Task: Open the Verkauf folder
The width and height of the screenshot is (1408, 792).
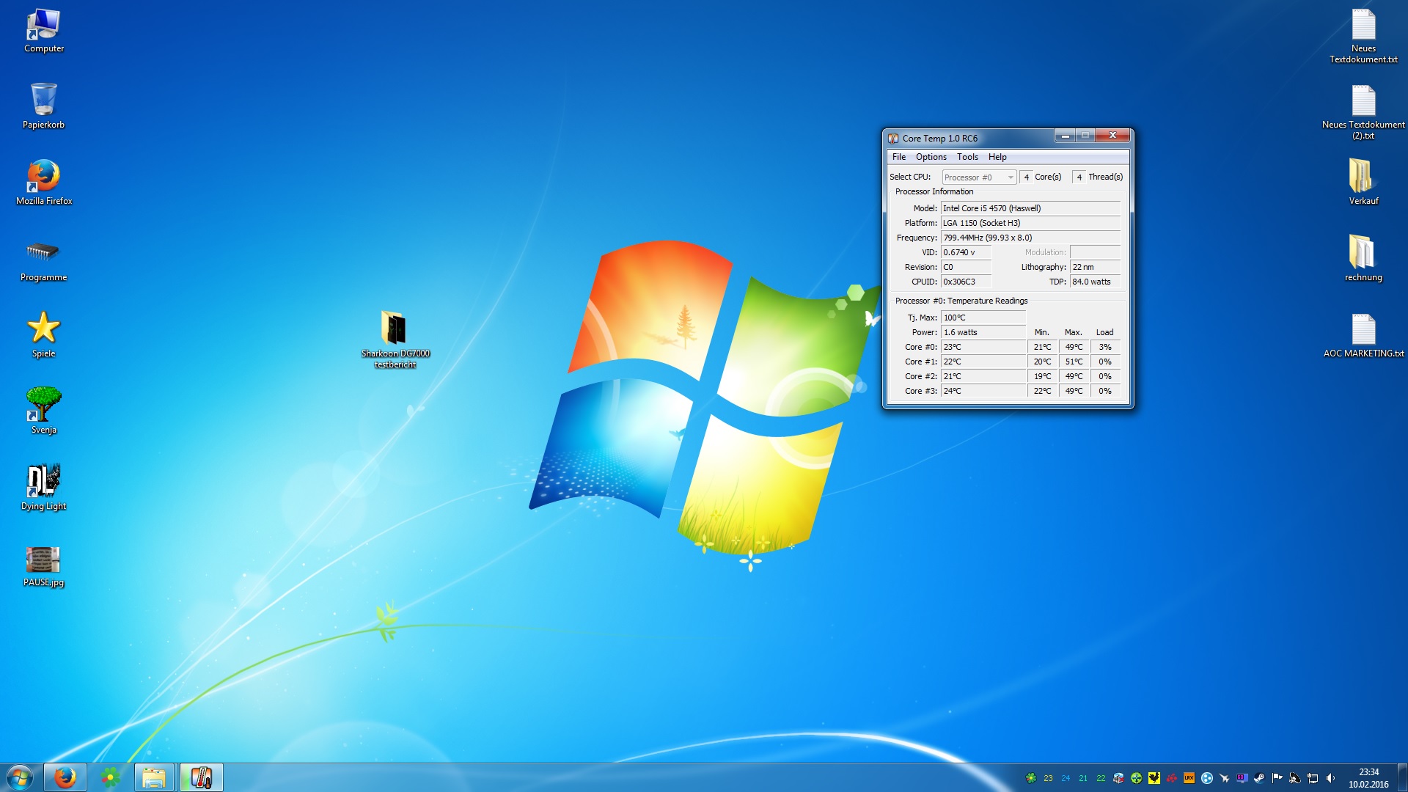Action: pos(1363,183)
